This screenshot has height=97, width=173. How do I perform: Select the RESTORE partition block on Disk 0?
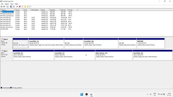[x=151, y=43]
